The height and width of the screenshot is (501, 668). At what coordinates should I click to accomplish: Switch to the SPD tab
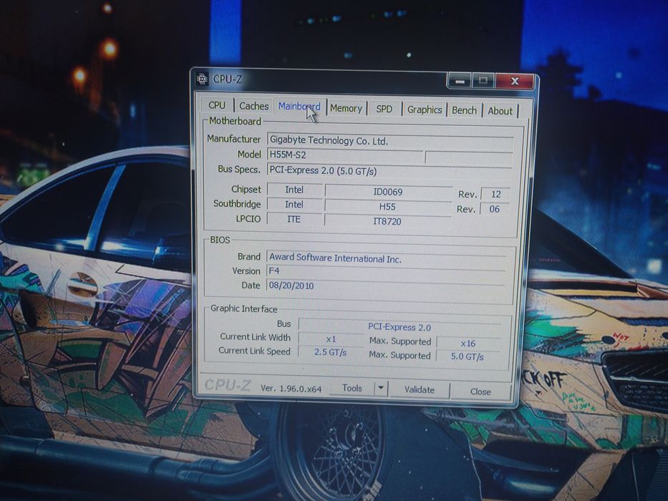384,109
